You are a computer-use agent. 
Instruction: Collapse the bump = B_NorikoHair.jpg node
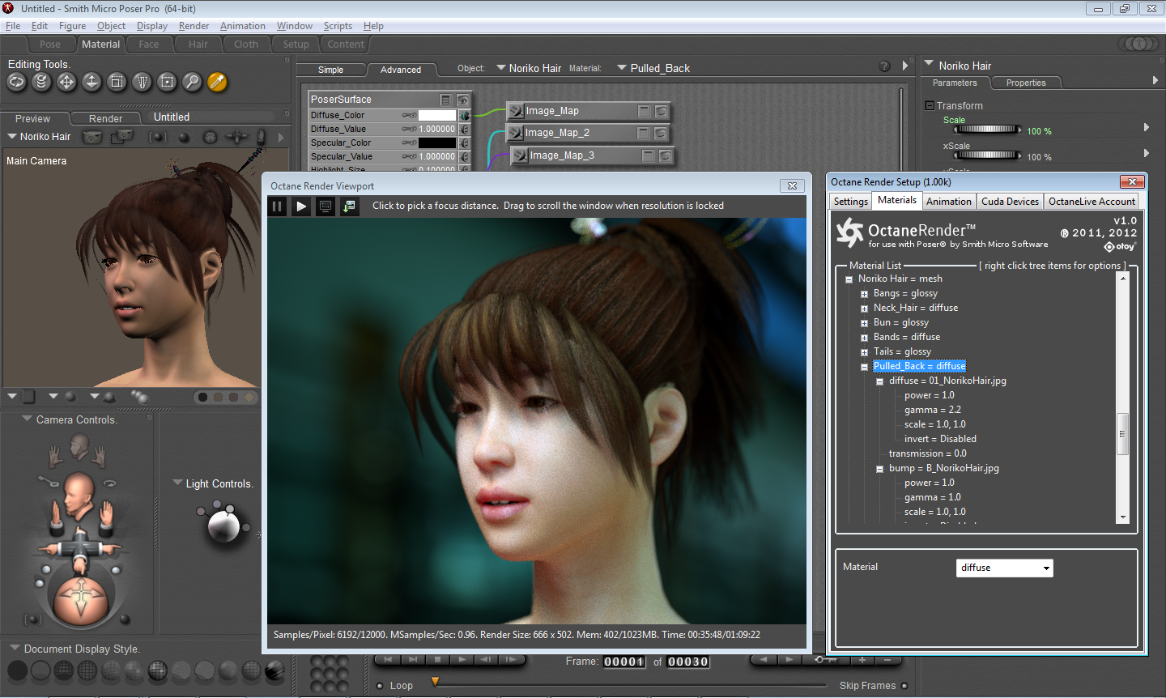(x=879, y=469)
